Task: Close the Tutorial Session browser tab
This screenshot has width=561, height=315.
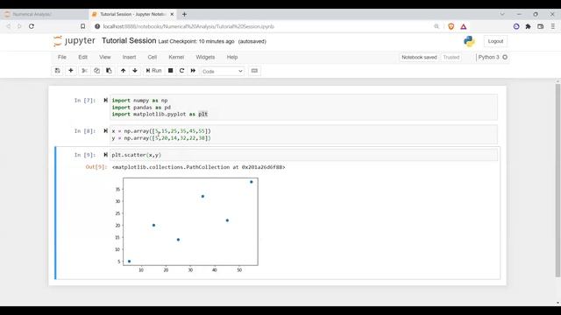Action: coord(172,14)
